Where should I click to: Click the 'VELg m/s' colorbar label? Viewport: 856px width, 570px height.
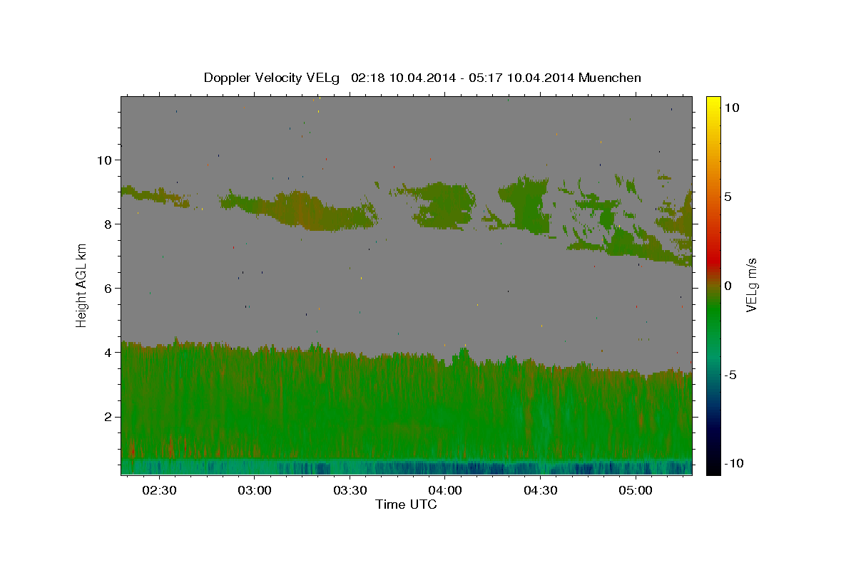[x=751, y=285]
